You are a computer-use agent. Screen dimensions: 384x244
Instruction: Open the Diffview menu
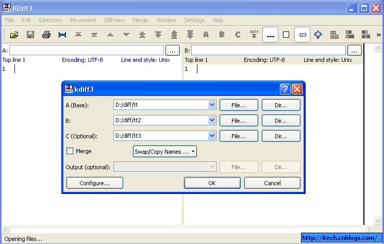pyautogui.click(x=115, y=20)
